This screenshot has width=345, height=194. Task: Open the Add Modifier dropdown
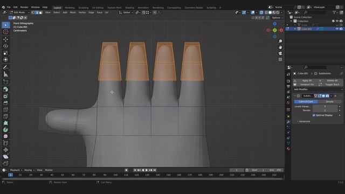tap(318, 89)
